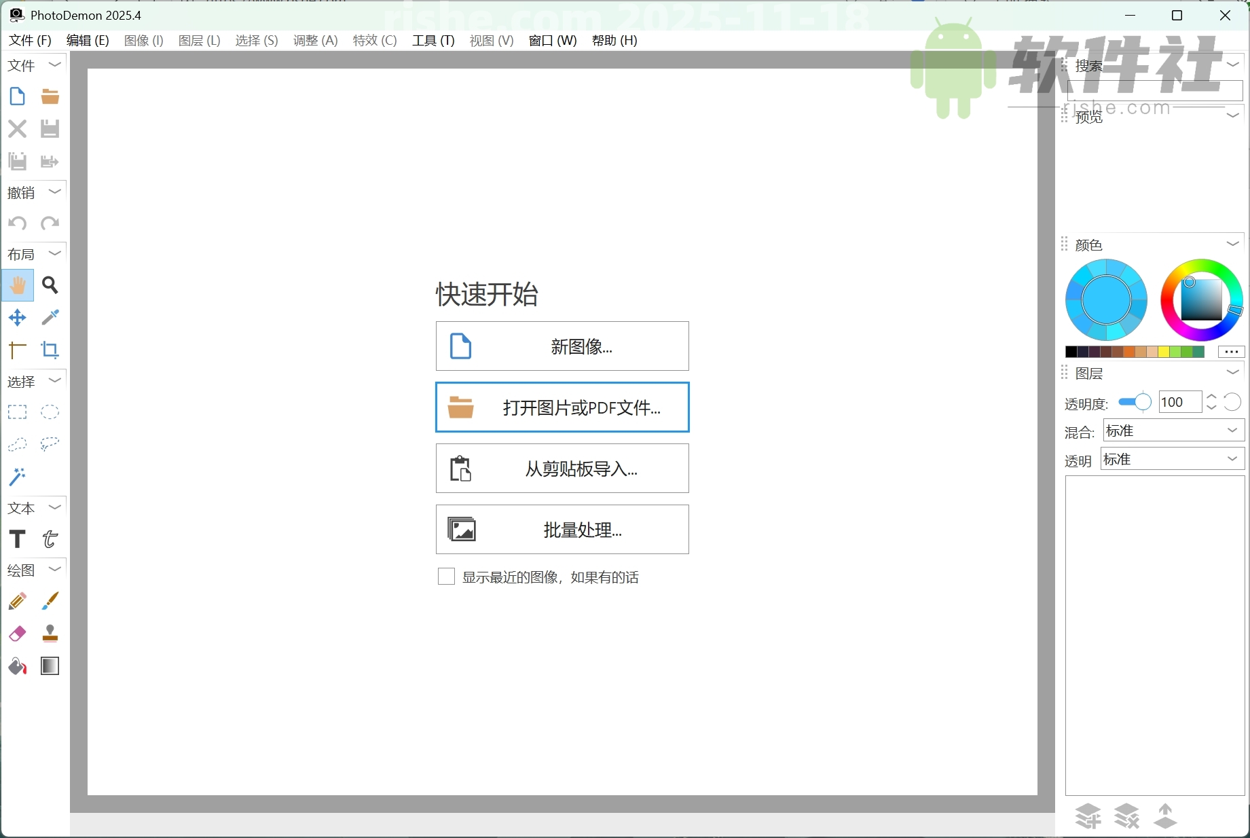The height and width of the screenshot is (838, 1250).
Task: Enable the 显示最近的图像 checkbox
Action: [445, 577]
